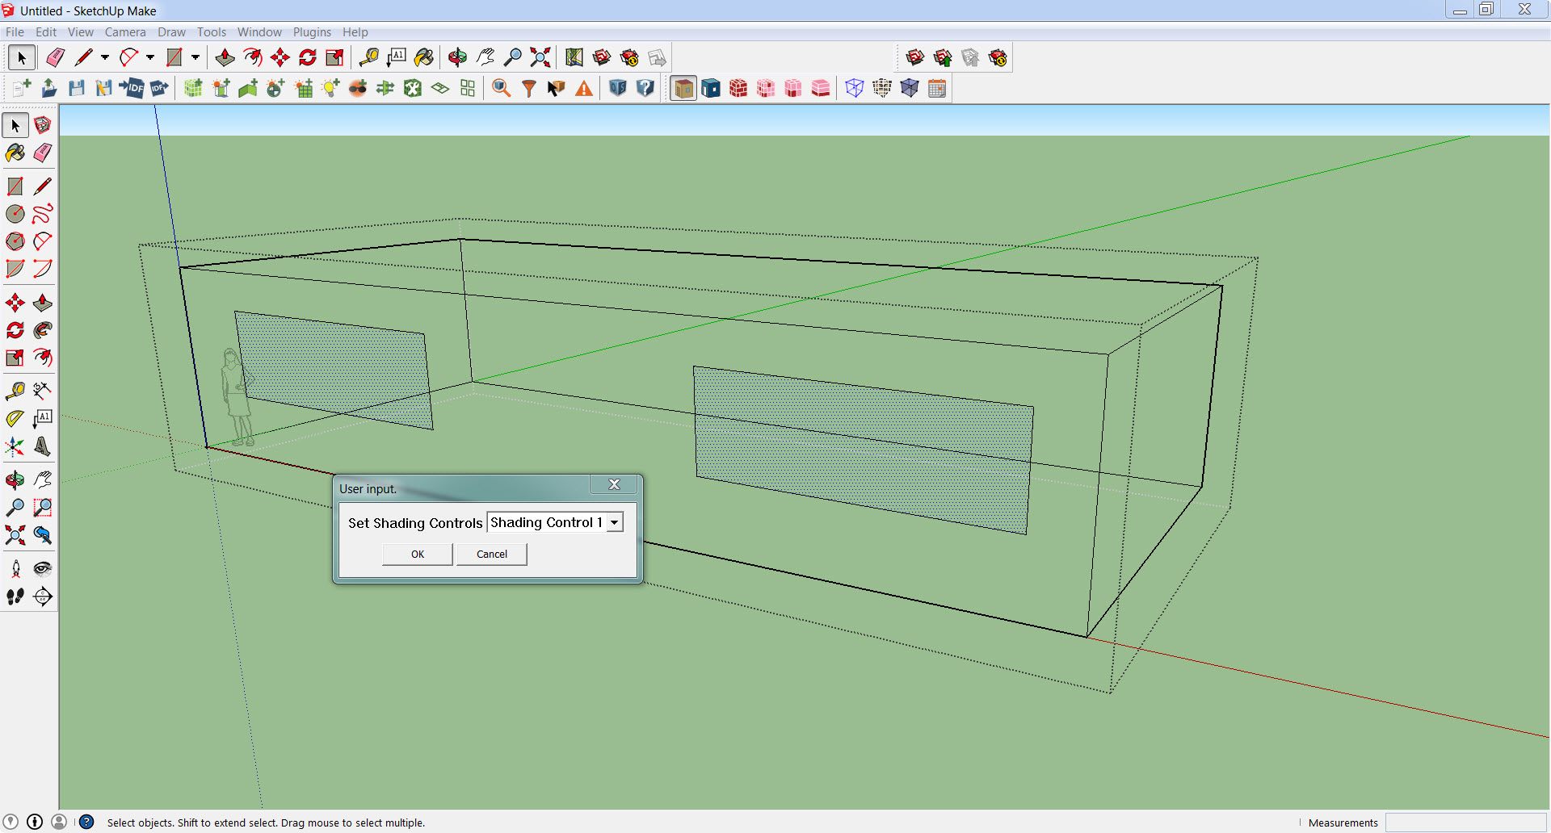Select the Paint Bucket tool
Viewport: 1551px width, 833px height.
15,153
